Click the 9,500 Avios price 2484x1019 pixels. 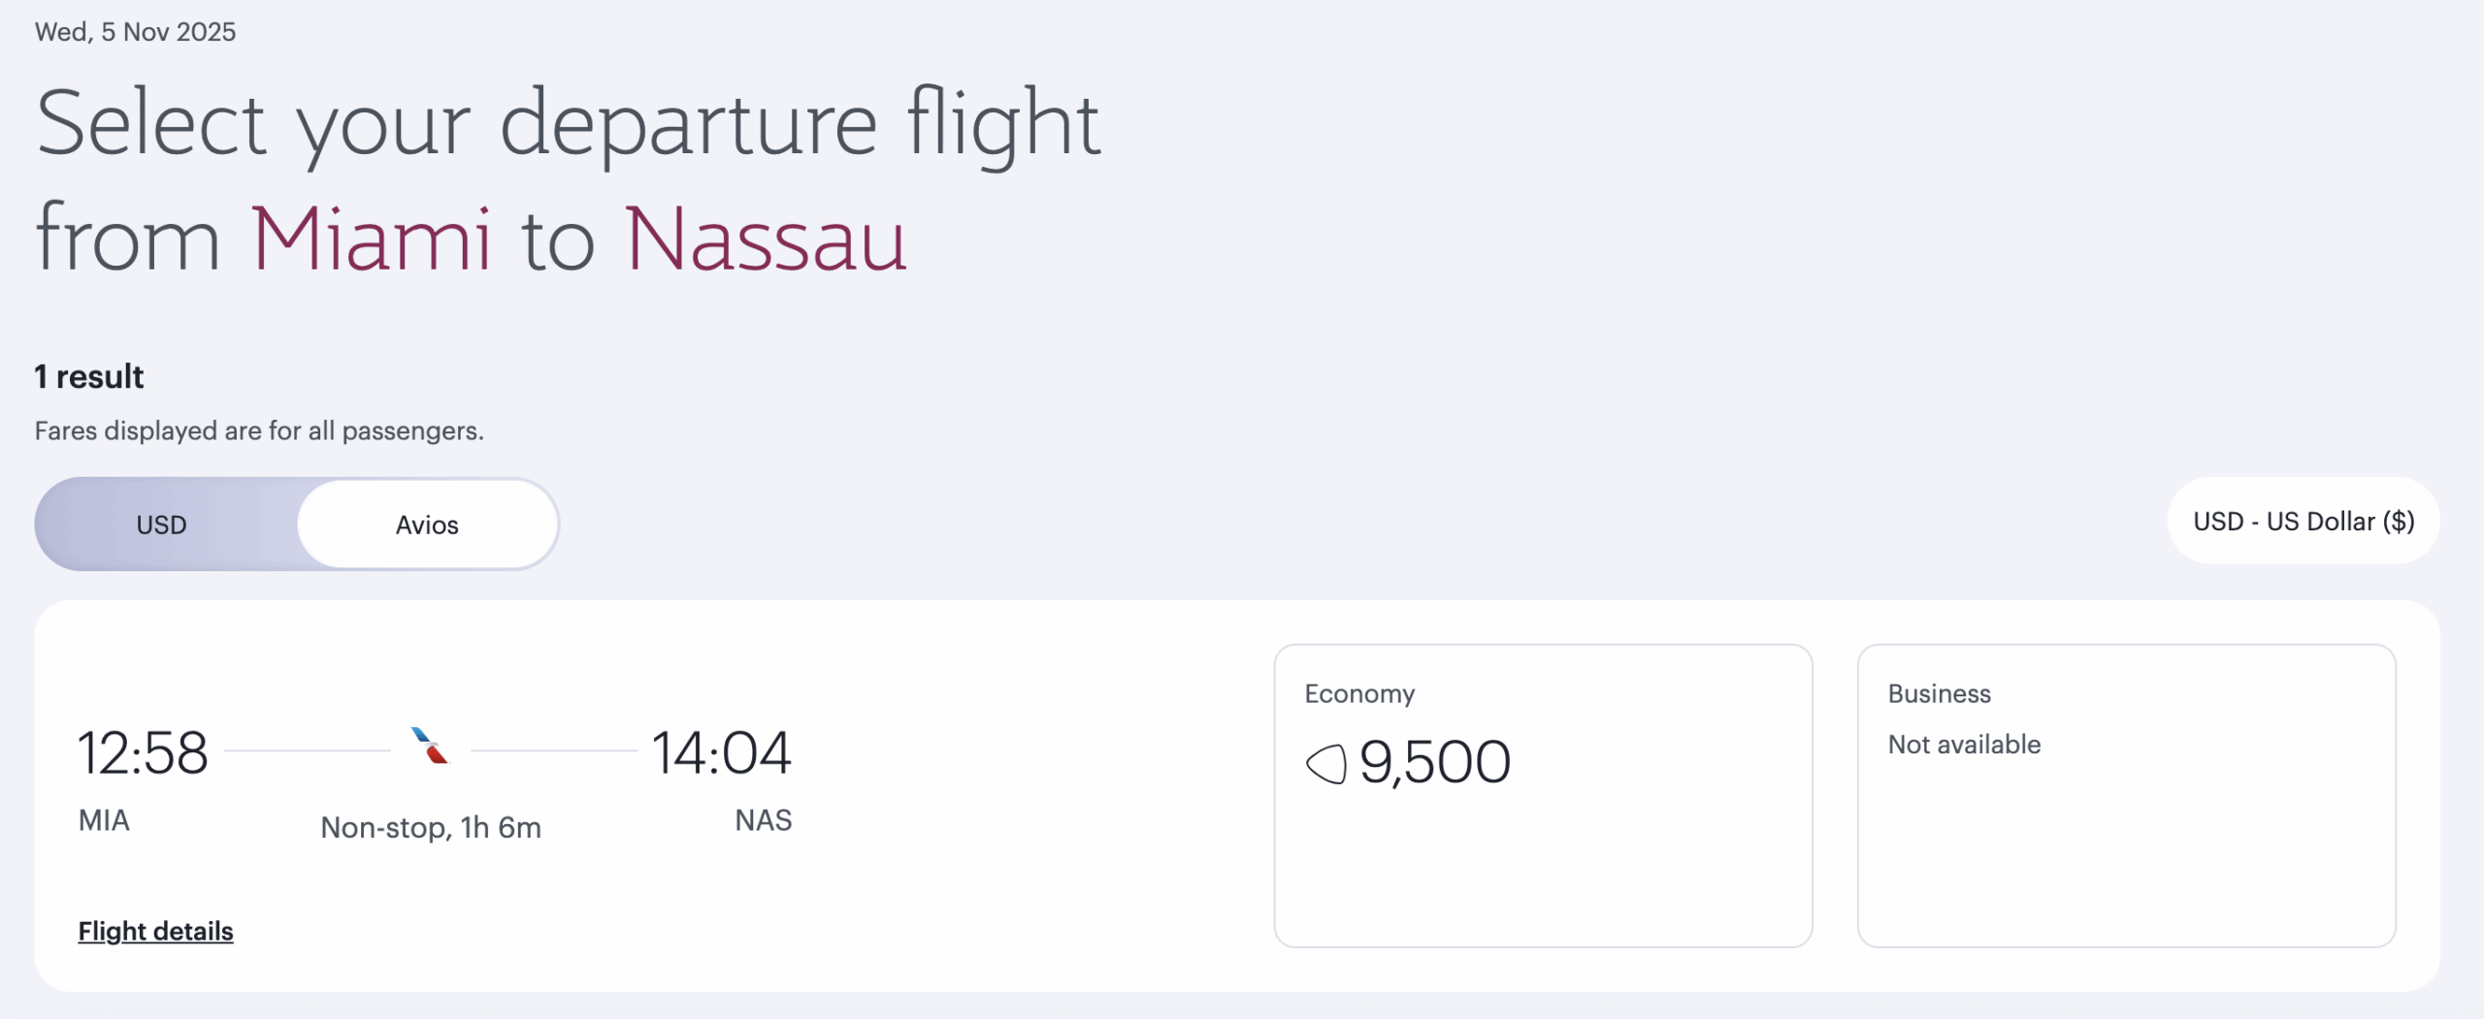tap(1434, 762)
